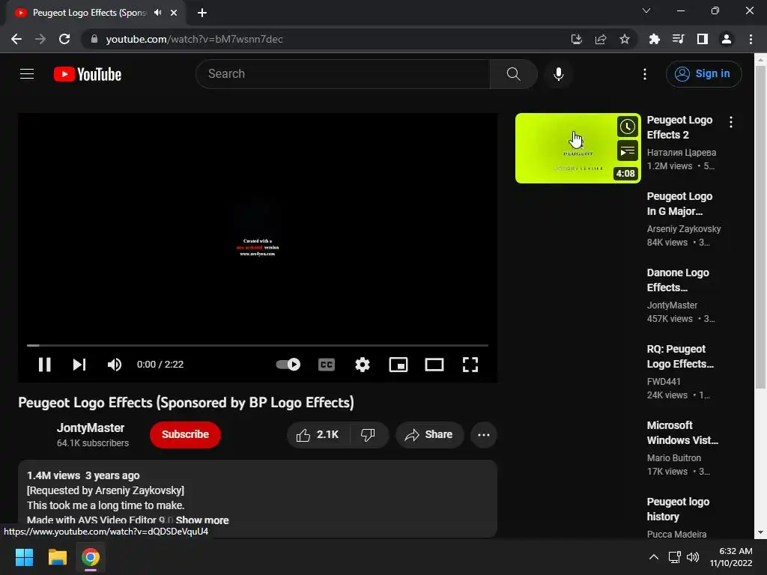Add Peugeot Logo Effects 2 to Watch later
This screenshot has height=575, width=767.
[x=627, y=127]
